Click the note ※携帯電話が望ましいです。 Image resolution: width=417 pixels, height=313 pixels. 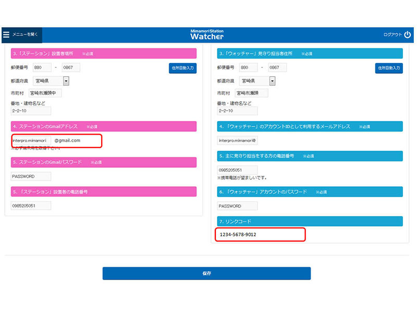coord(242,178)
